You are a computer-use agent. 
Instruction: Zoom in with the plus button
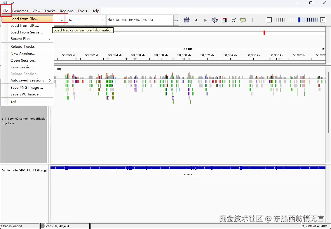click(323, 20)
